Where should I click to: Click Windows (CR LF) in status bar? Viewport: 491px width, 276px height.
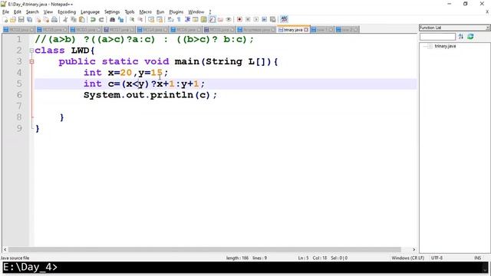pyautogui.click(x=407, y=258)
